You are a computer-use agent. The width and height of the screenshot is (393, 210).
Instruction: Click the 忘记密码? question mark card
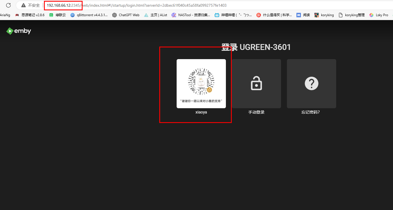pyautogui.click(x=311, y=84)
